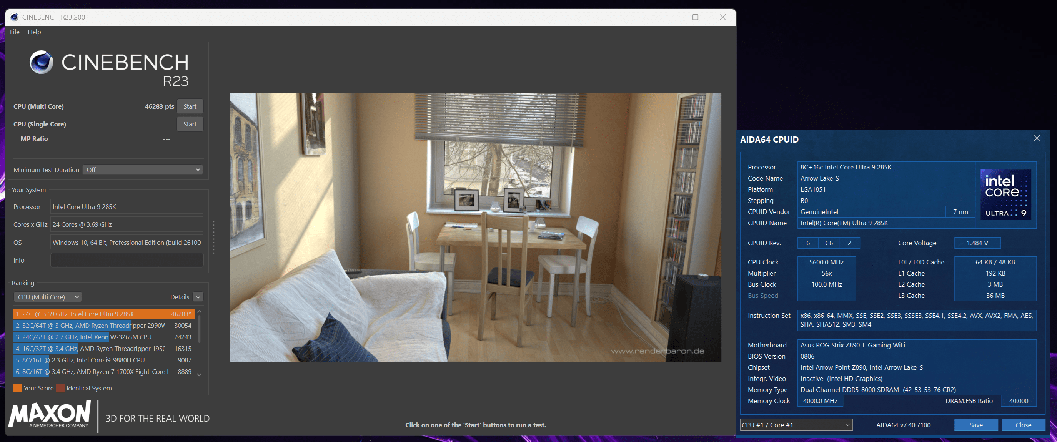Click the Intel Core Ultra 9 badge
This screenshot has width=1057, height=442.
pyautogui.click(x=1005, y=195)
